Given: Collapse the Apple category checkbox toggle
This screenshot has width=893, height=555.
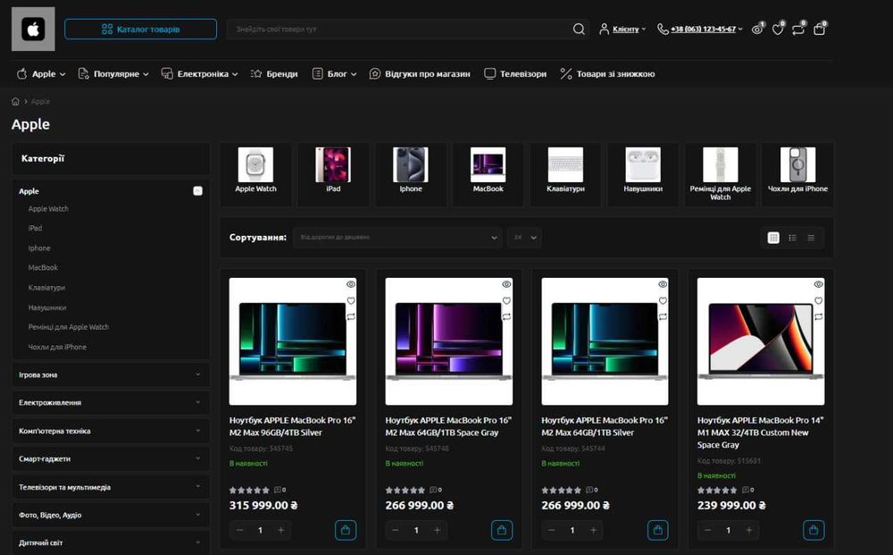Looking at the screenshot, I should (x=197, y=191).
